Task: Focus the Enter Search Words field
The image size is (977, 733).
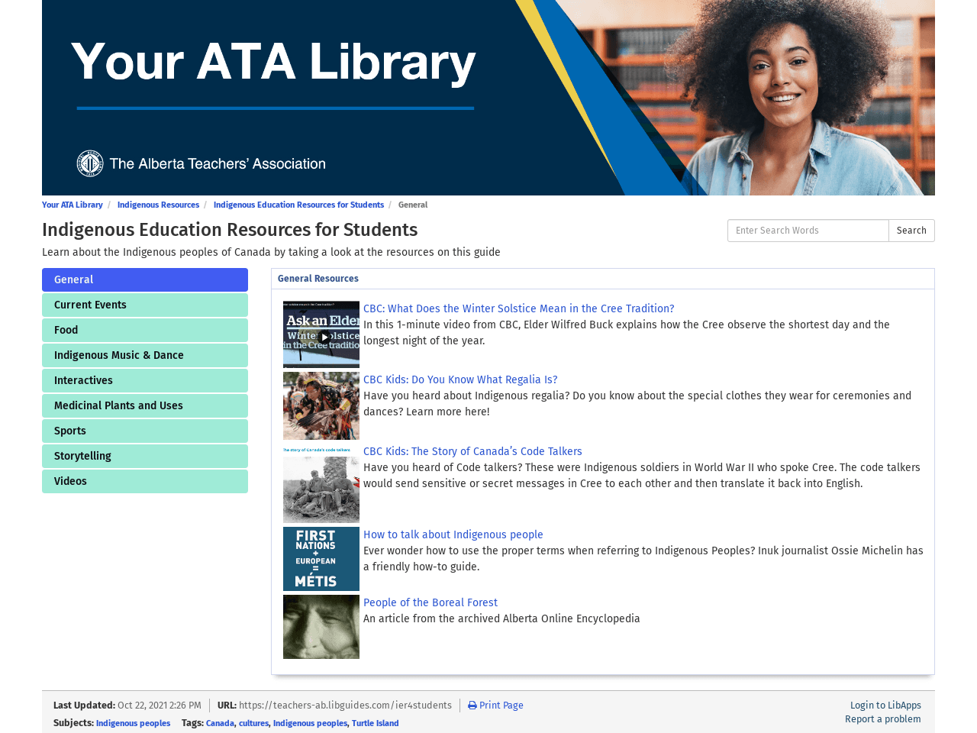Action: tap(808, 231)
